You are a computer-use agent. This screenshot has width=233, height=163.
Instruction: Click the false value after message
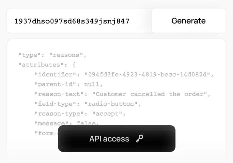[86, 123]
